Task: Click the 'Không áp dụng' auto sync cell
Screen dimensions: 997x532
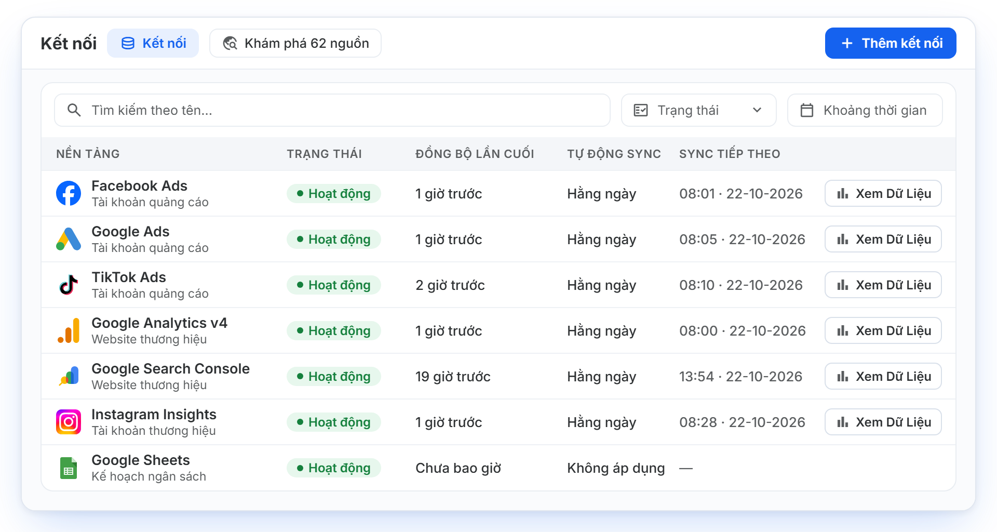Action: click(x=616, y=468)
